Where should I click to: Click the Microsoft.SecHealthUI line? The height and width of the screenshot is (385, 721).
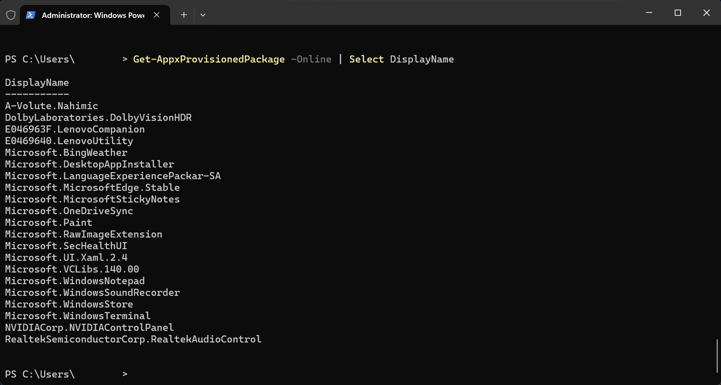coord(66,246)
